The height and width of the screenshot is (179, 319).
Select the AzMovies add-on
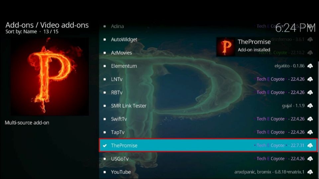208,53
